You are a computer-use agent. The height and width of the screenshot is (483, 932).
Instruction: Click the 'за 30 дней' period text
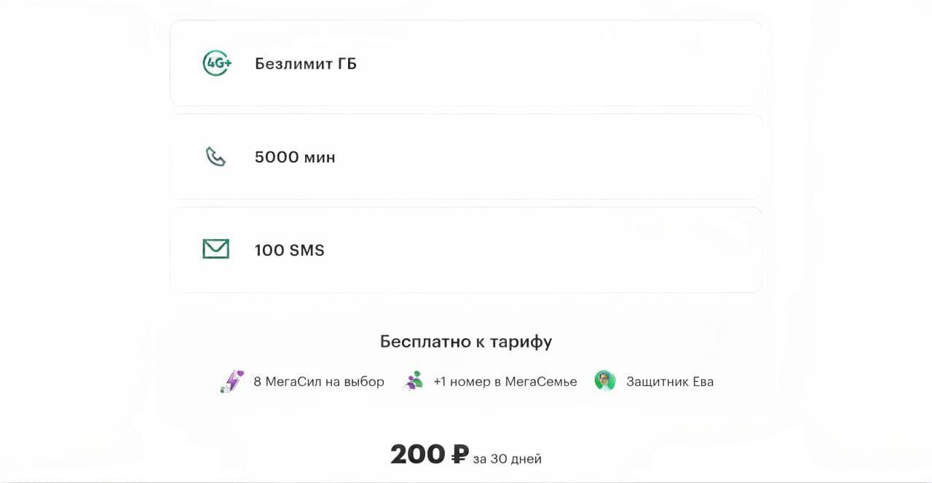507,459
